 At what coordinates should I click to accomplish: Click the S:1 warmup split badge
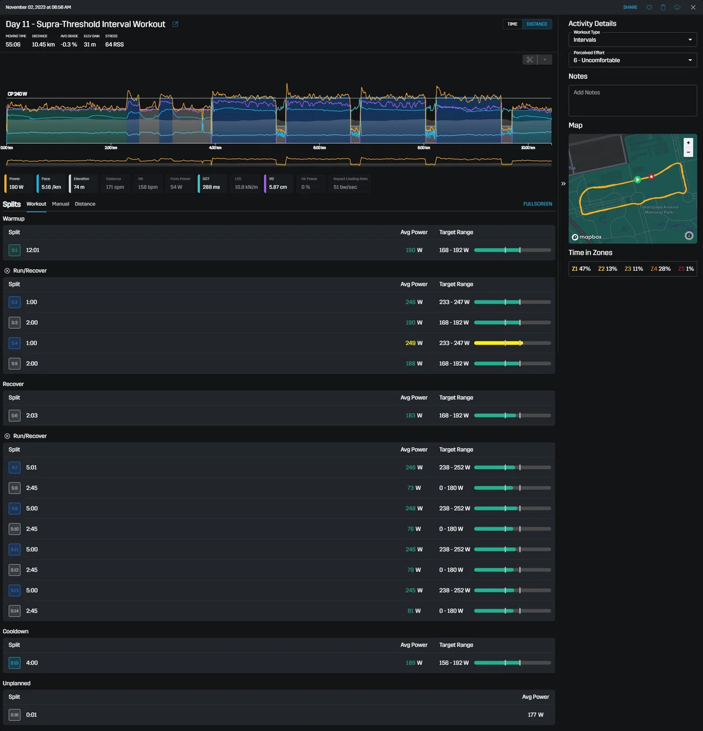[15, 250]
